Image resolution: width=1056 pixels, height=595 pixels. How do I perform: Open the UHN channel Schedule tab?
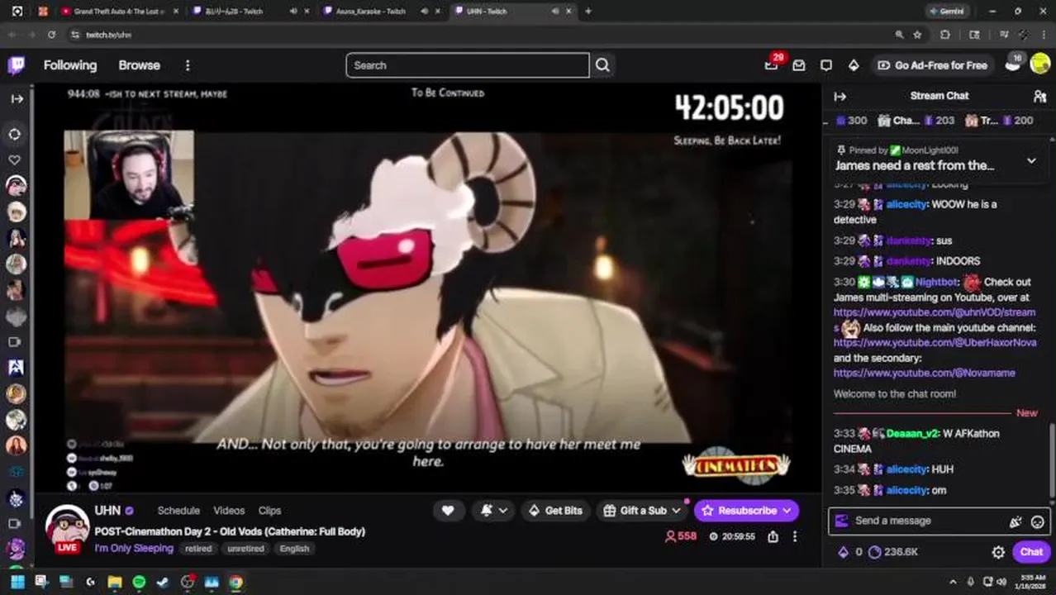click(x=178, y=511)
